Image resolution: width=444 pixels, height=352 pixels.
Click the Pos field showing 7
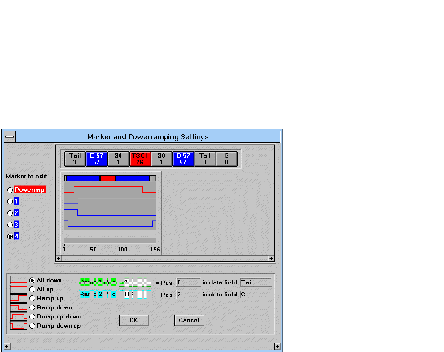coord(188,295)
